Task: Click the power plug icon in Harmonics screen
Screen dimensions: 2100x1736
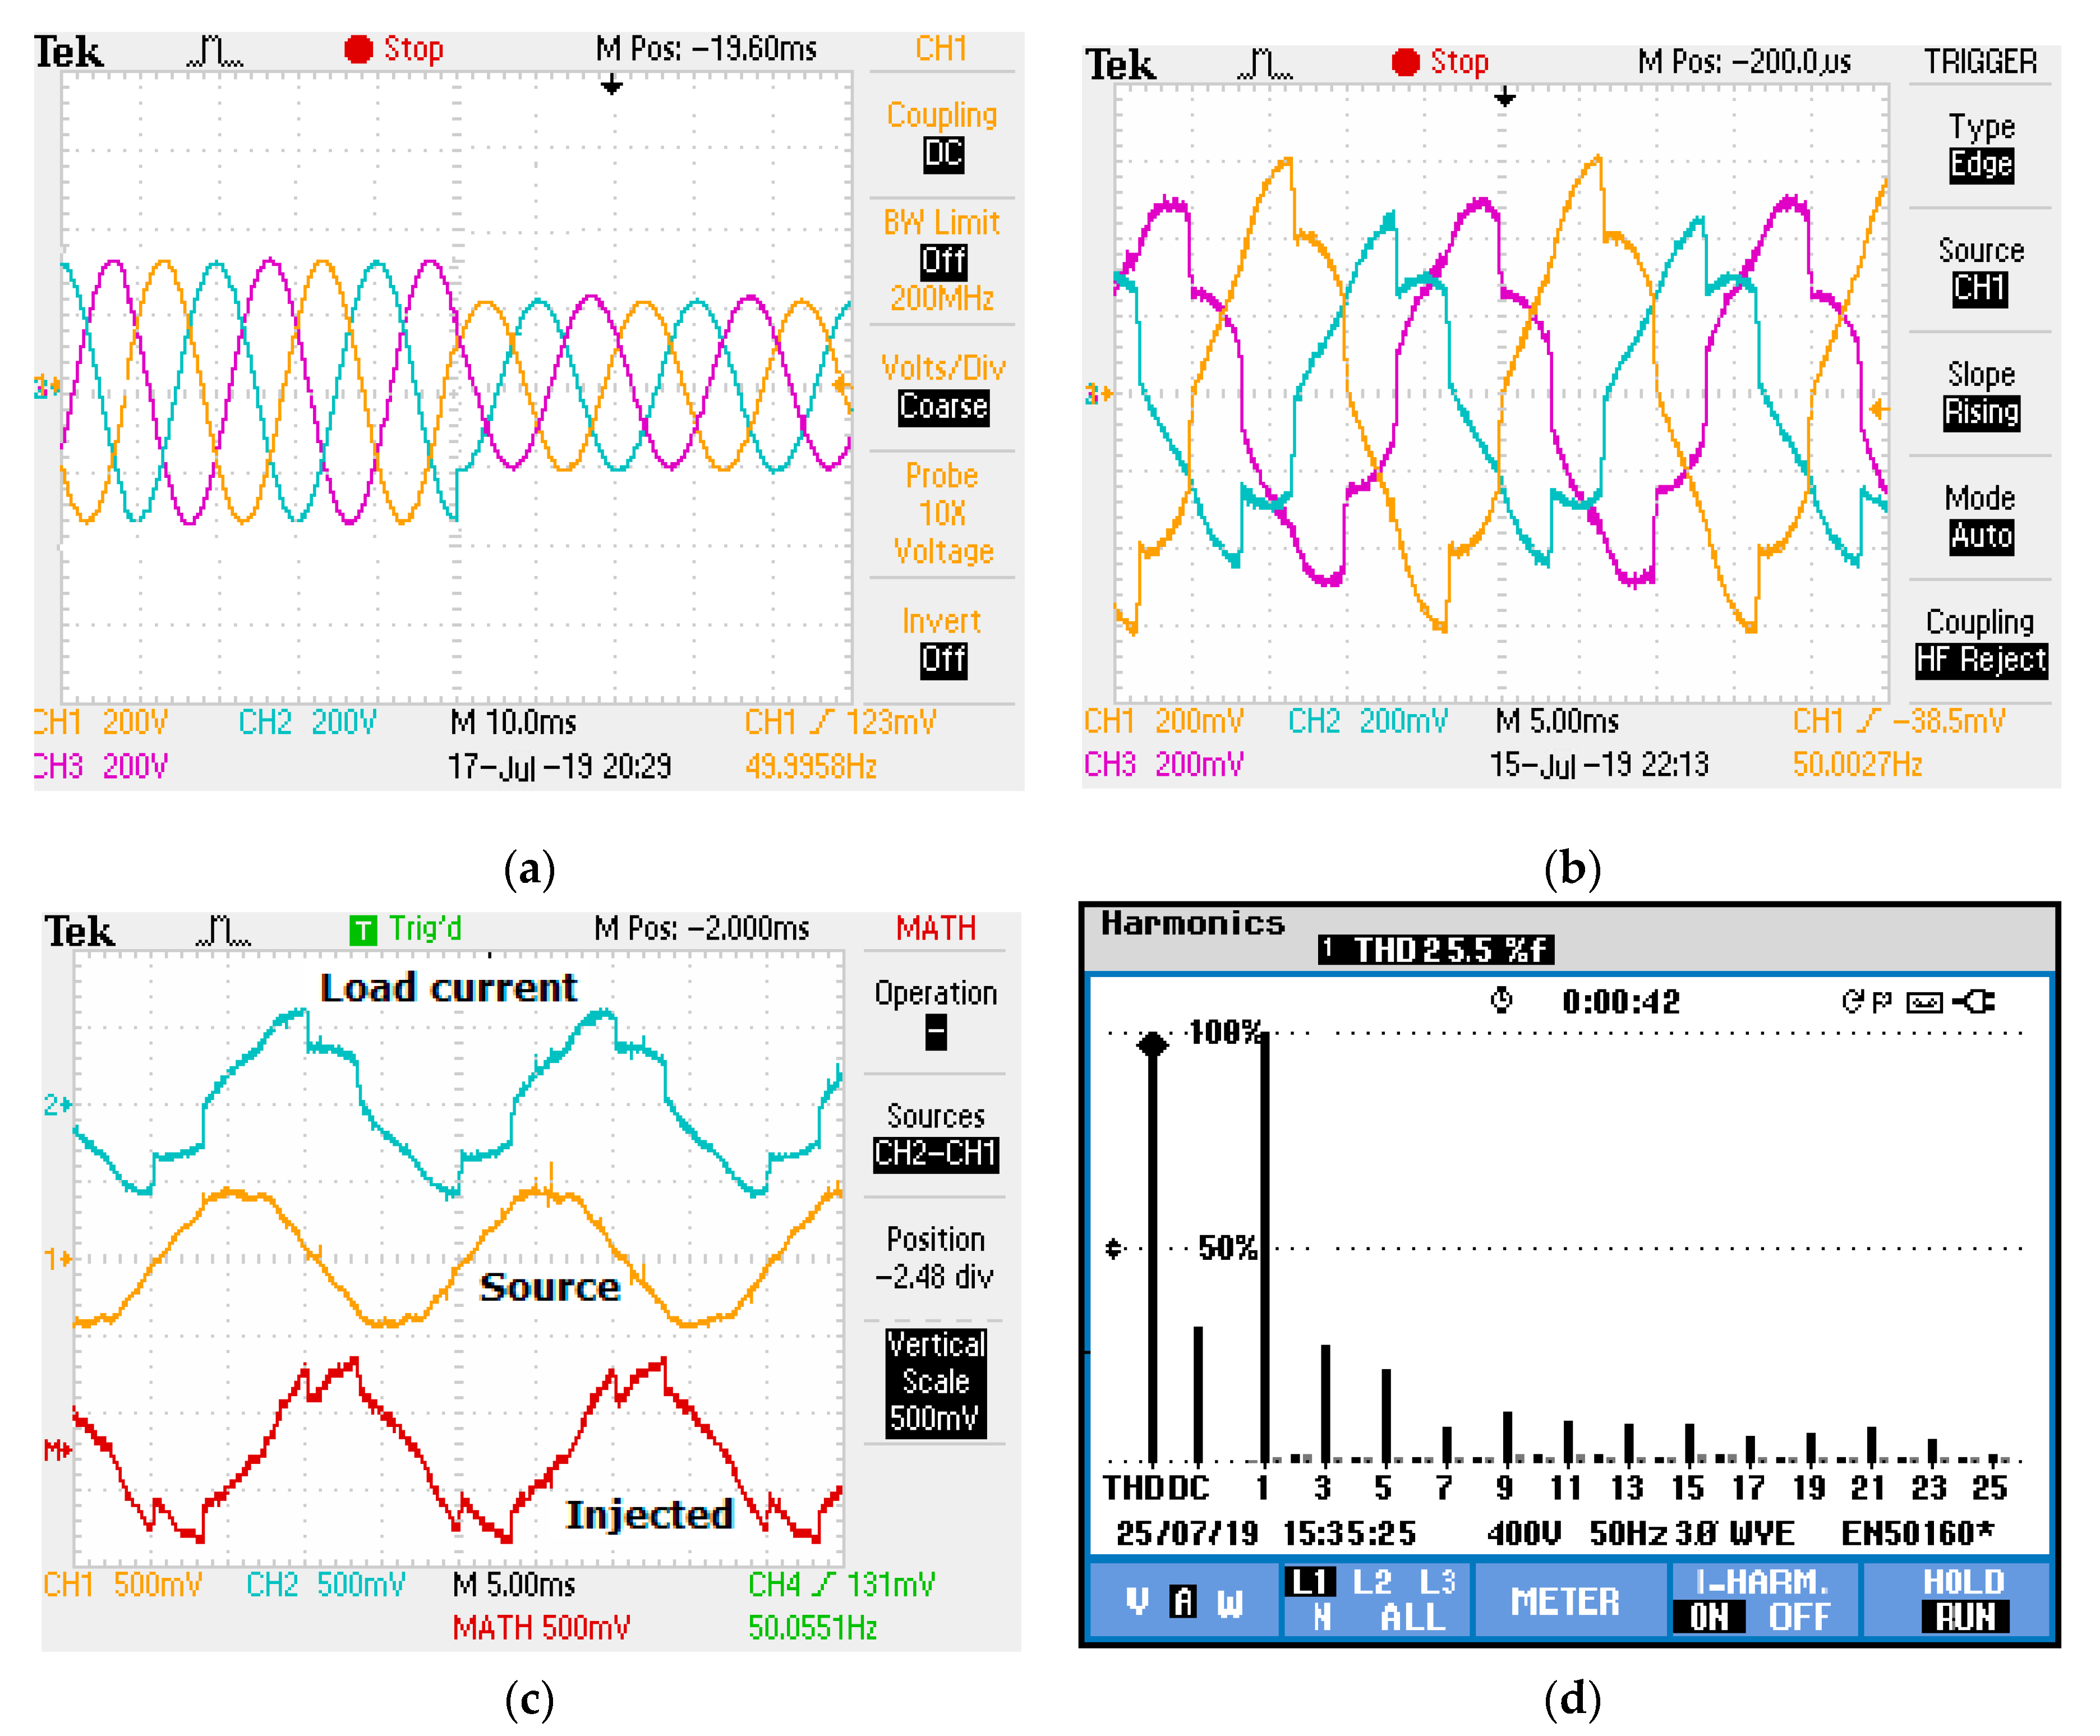Action: [x=1974, y=1001]
